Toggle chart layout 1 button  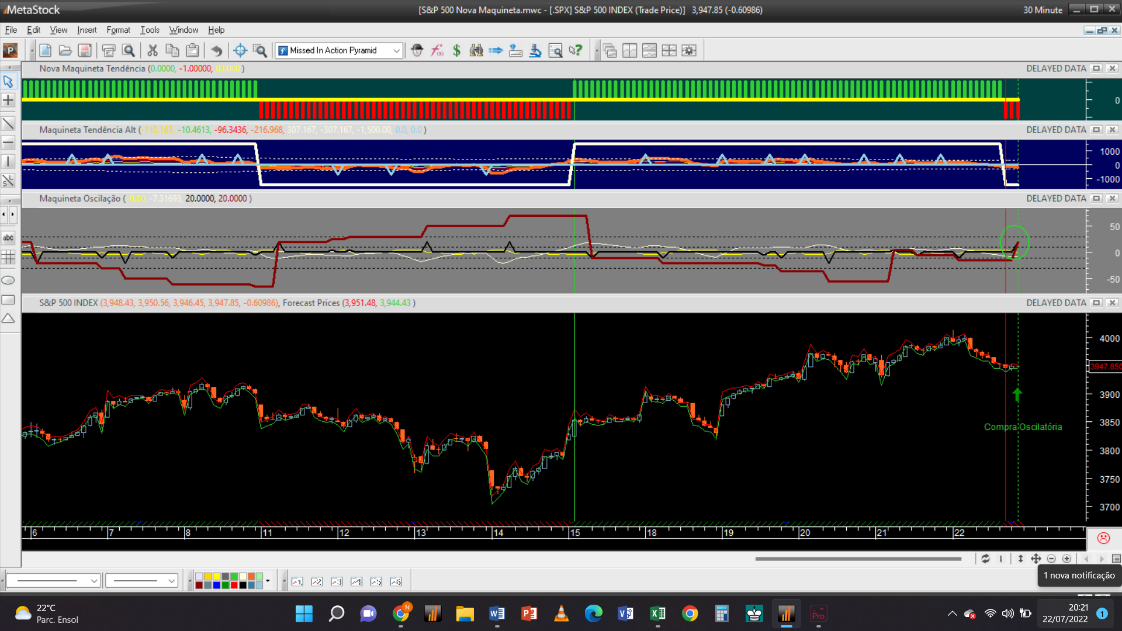coord(297,581)
